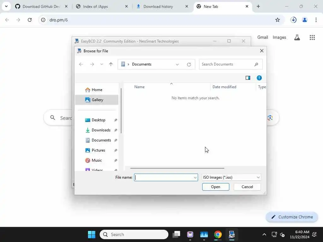Open Chrome downloads icon
The height and width of the screenshot is (242, 323).
293,20
